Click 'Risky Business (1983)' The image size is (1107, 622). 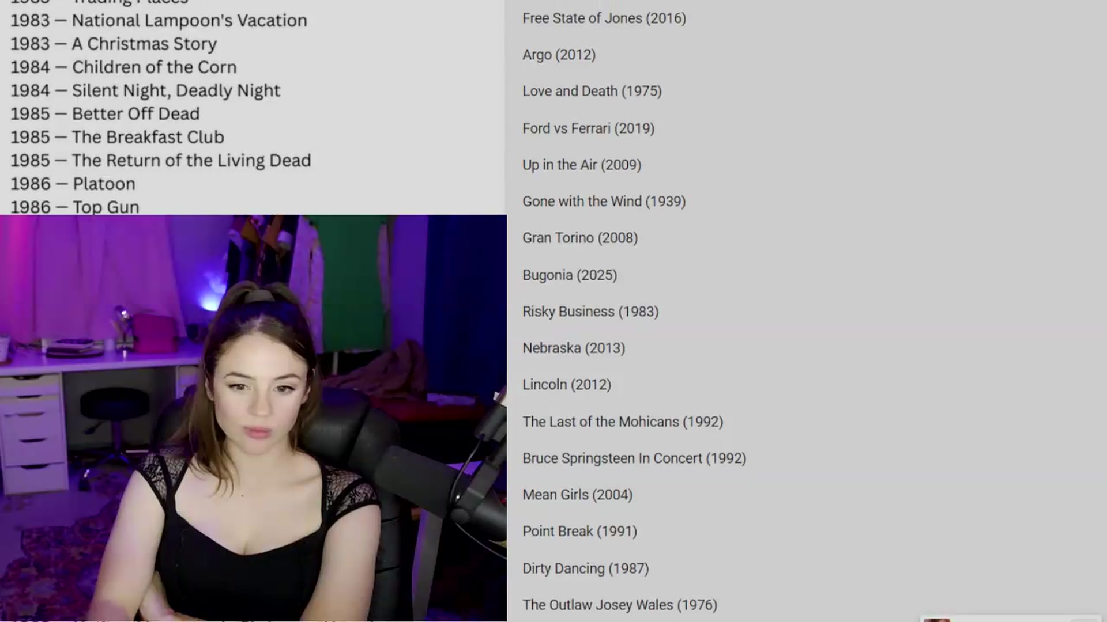click(590, 312)
